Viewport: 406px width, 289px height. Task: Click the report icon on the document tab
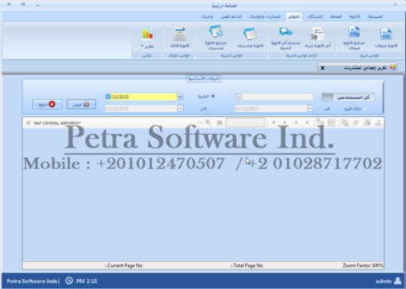tap(392, 68)
